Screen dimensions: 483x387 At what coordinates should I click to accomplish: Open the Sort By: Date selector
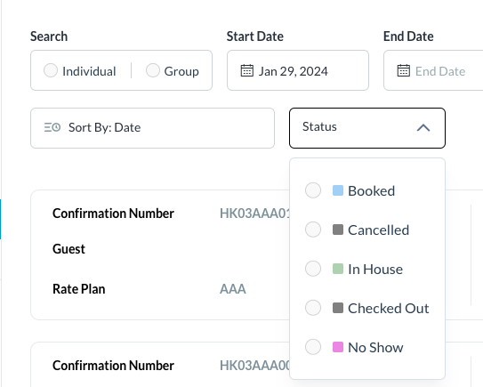152,128
